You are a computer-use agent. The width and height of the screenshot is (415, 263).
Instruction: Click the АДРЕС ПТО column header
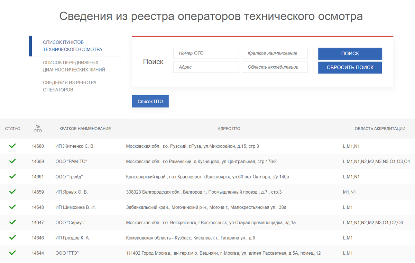pos(229,128)
